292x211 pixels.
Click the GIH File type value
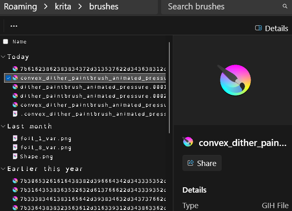click(275, 206)
